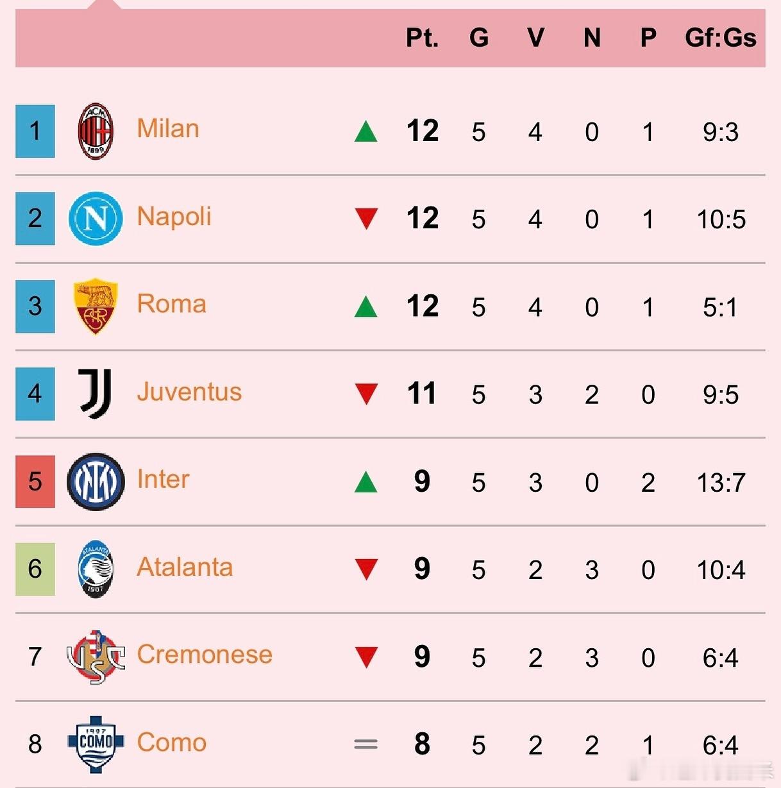Click the Juventus logo
The width and height of the screenshot is (781, 788).
coord(96,394)
